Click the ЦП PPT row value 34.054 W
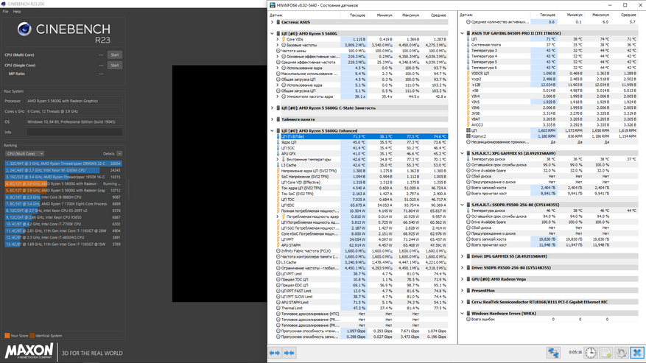This screenshot has height=363, width=646. 357,239
